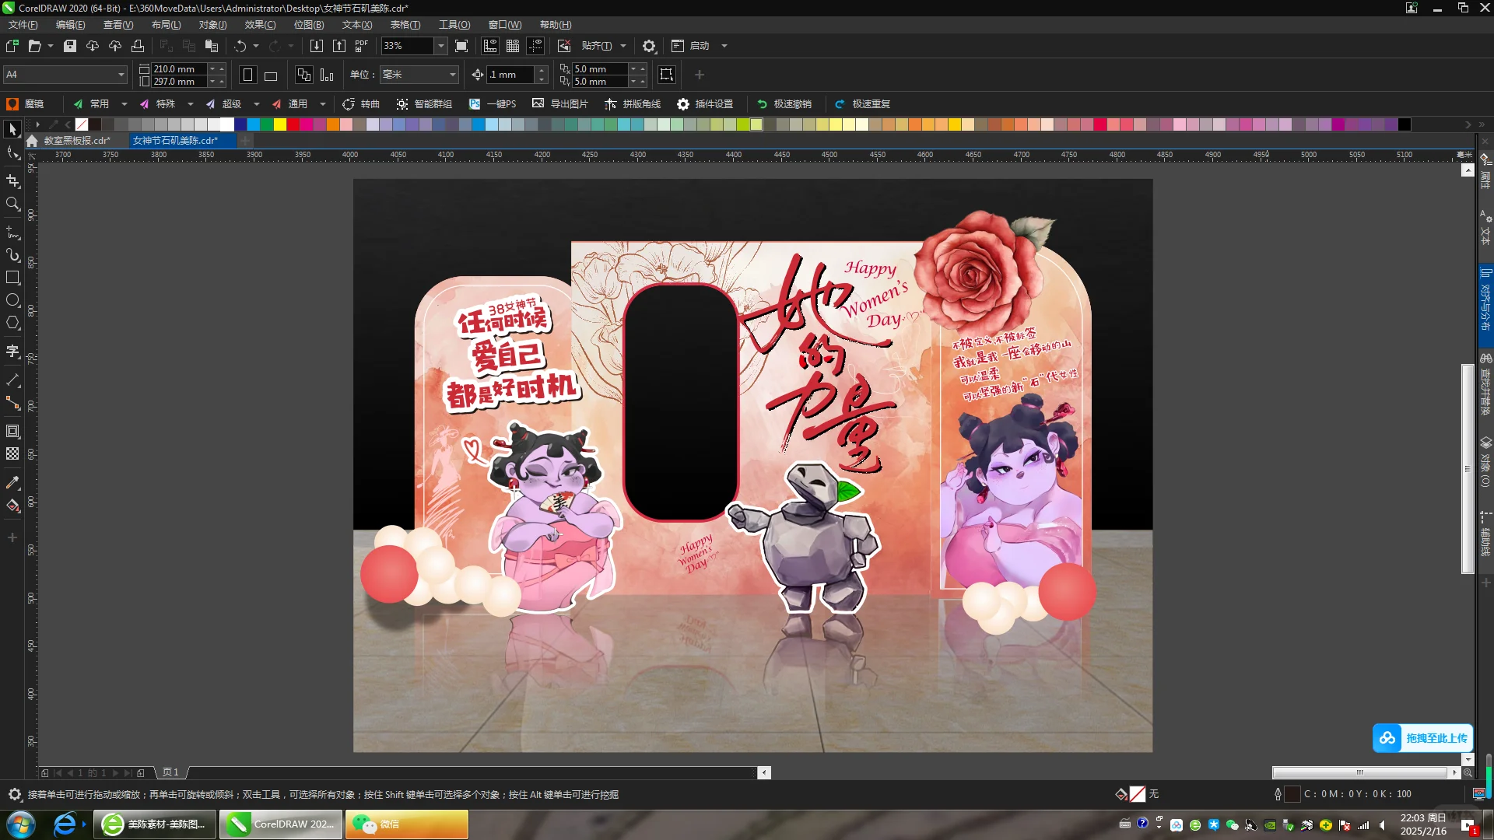The width and height of the screenshot is (1494, 840).
Task: Click the page width field 210.0 mm
Action: [179, 68]
